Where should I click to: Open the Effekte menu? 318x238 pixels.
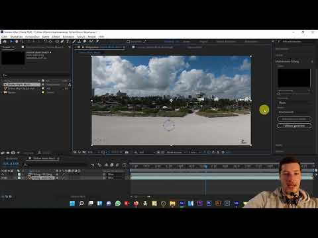coord(56,36)
